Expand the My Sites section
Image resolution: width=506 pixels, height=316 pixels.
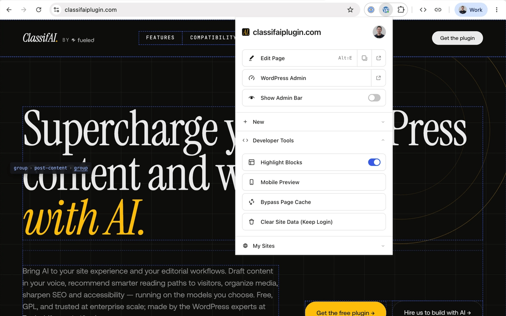click(314, 246)
